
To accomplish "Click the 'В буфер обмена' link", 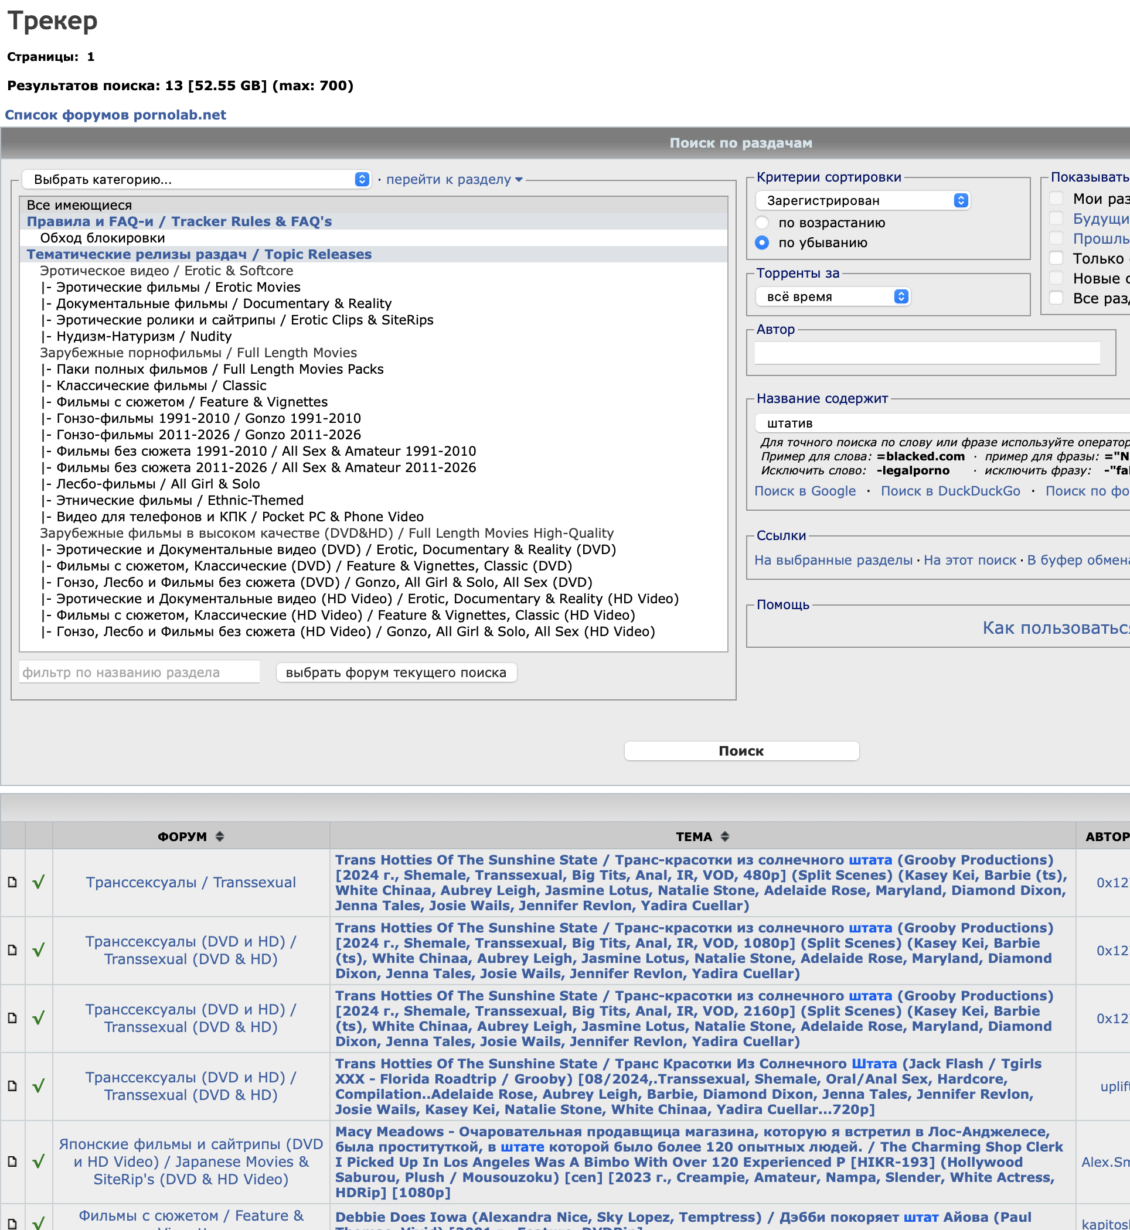I will tap(1078, 560).
